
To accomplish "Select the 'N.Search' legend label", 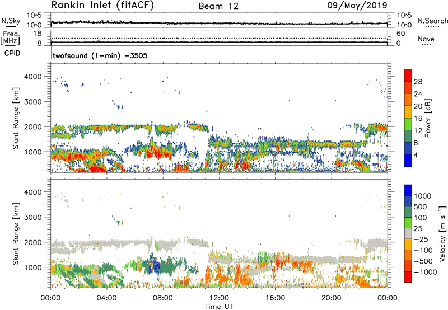I will 432,21.
